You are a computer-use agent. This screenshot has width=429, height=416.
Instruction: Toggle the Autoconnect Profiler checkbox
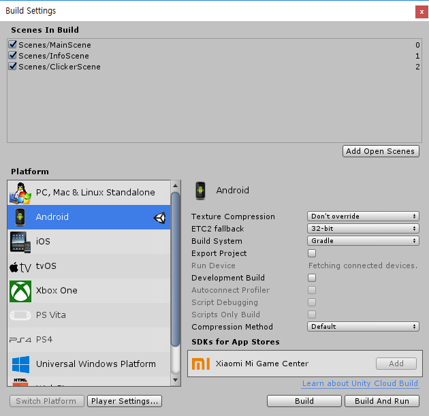[312, 290]
